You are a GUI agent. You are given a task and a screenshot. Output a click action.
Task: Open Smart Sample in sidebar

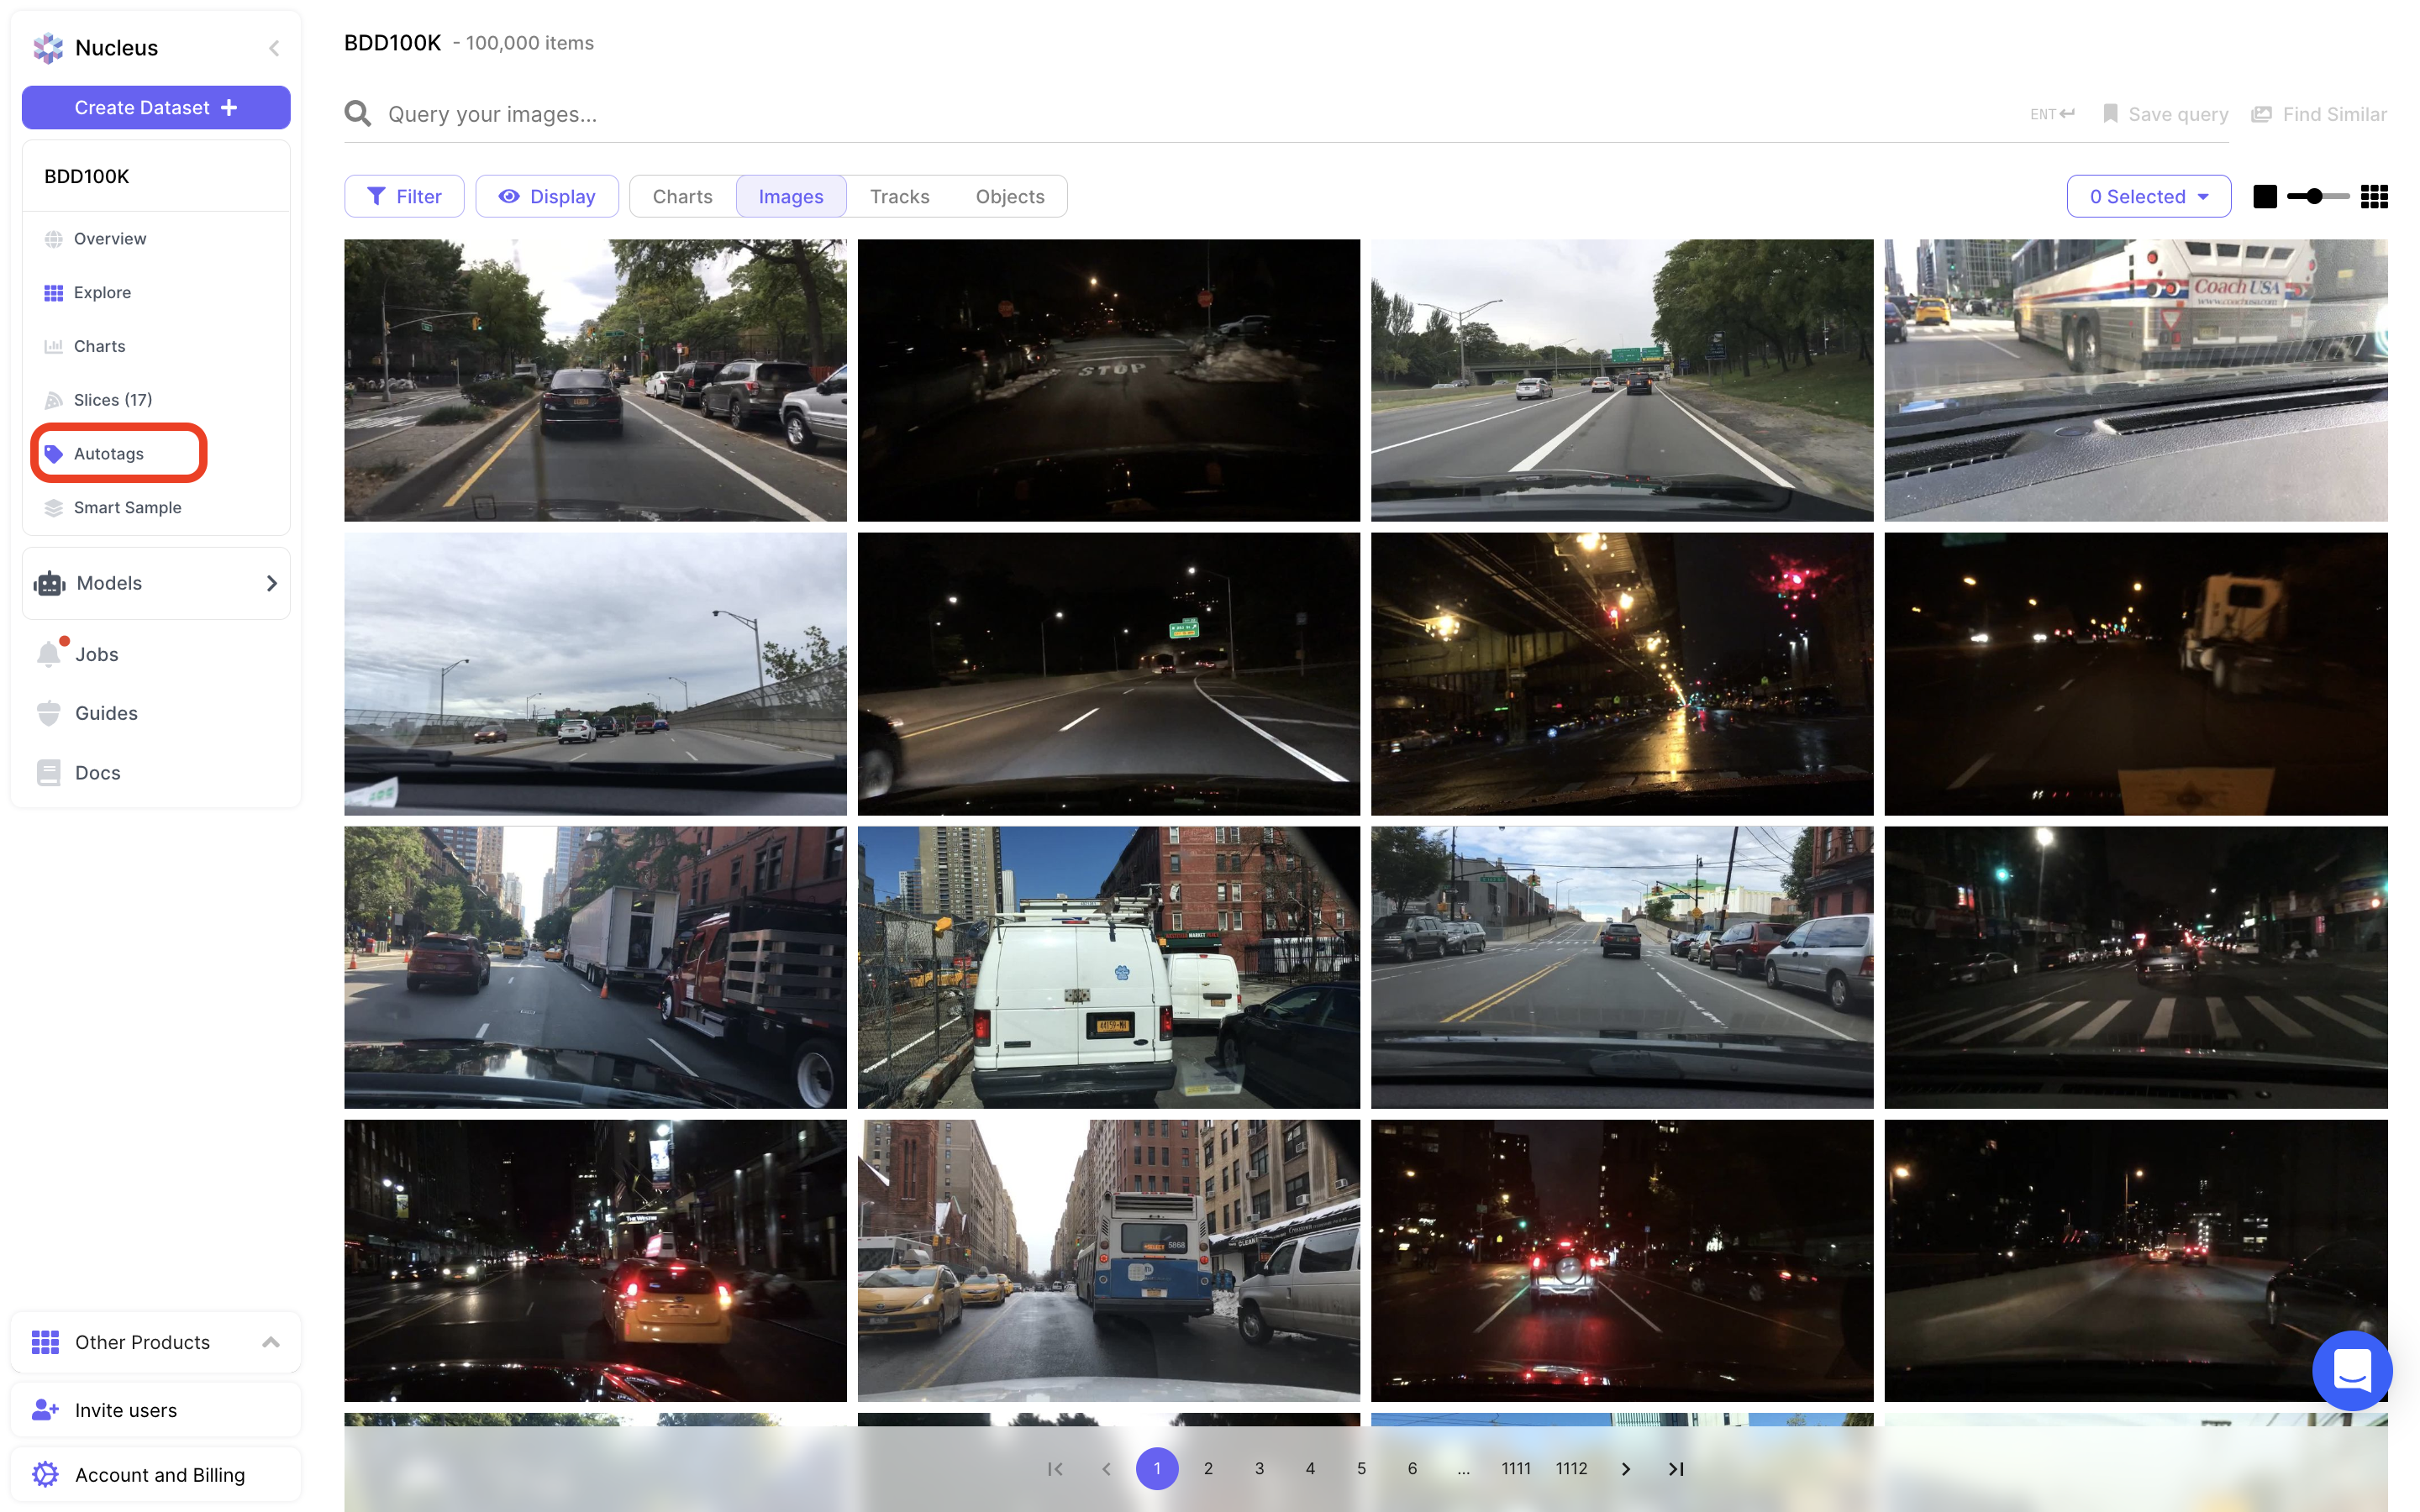tap(127, 508)
